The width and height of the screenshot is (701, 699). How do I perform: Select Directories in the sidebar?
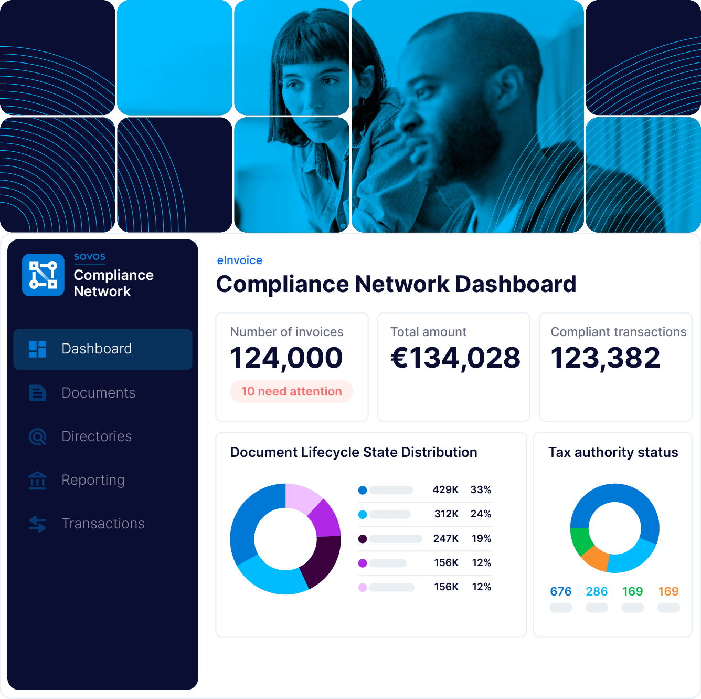(97, 436)
